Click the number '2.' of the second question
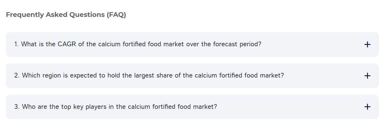Screen dimensions: 384x134 pos(17,76)
